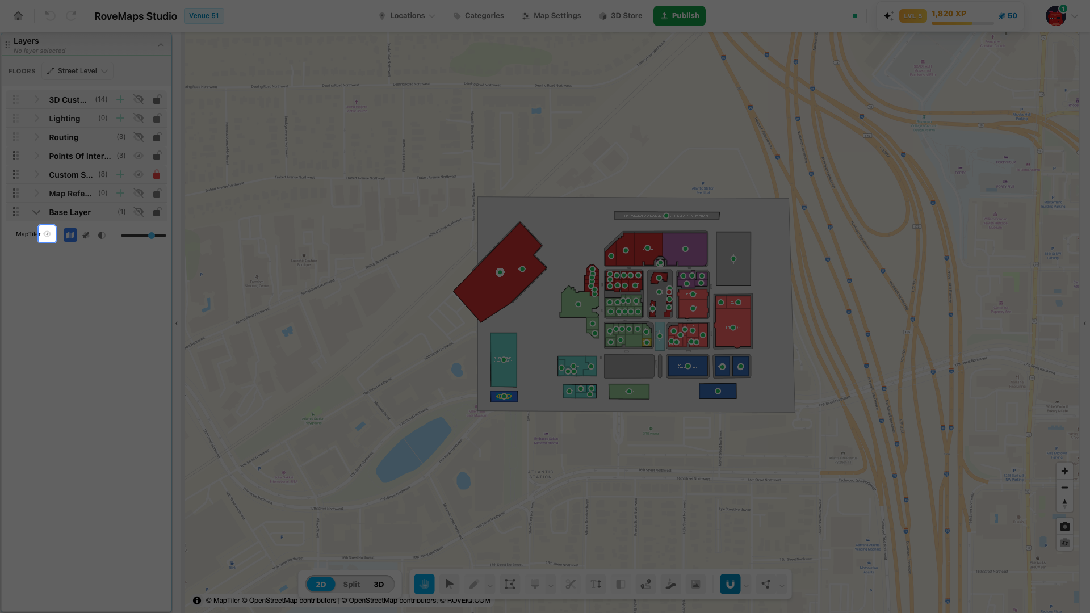Click the satellite icon in MapTiler row
This screenshot has width=1090, height=613.
[x=86, y=235]
